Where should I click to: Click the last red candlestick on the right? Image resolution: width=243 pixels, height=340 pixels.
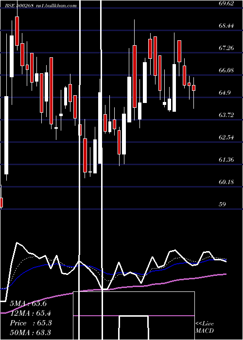click(x=194, y=88)
